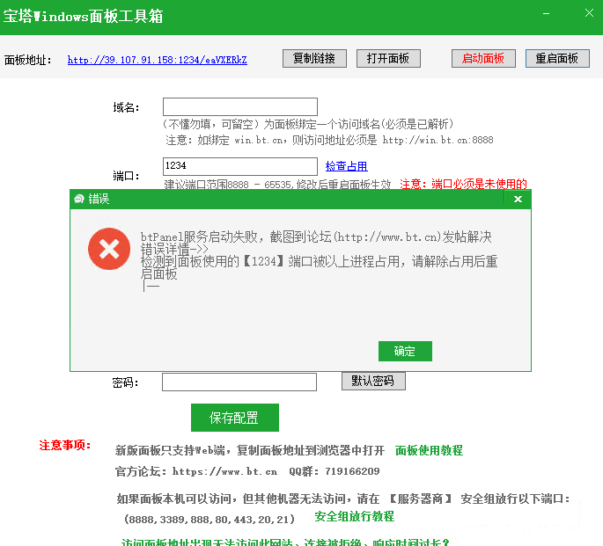Click the 宝塔Windows面板工具箱 title text

pyautogui.click(x=83, y=16)
